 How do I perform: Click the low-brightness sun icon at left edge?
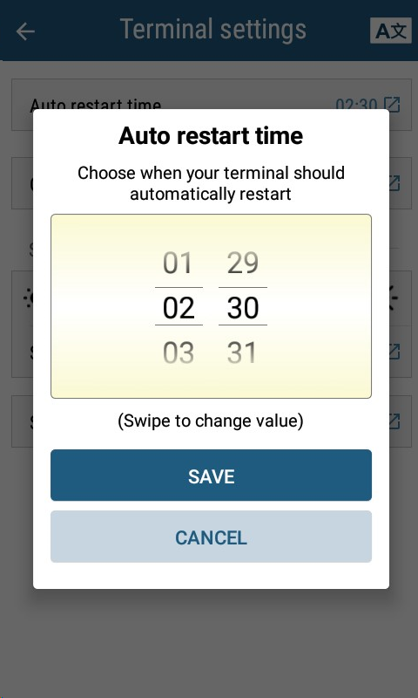point(28,298)
